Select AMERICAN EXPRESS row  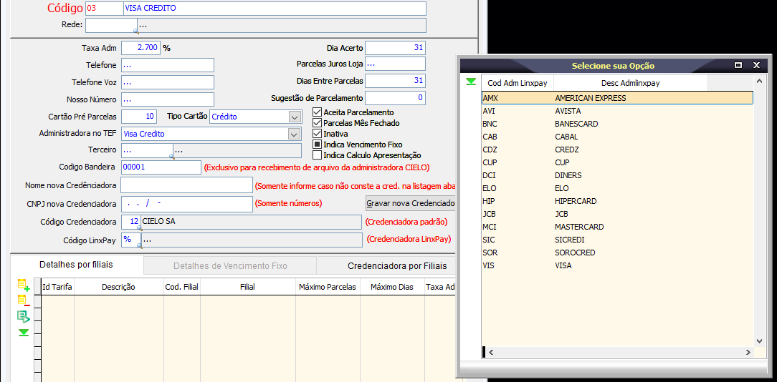[617, 98]
